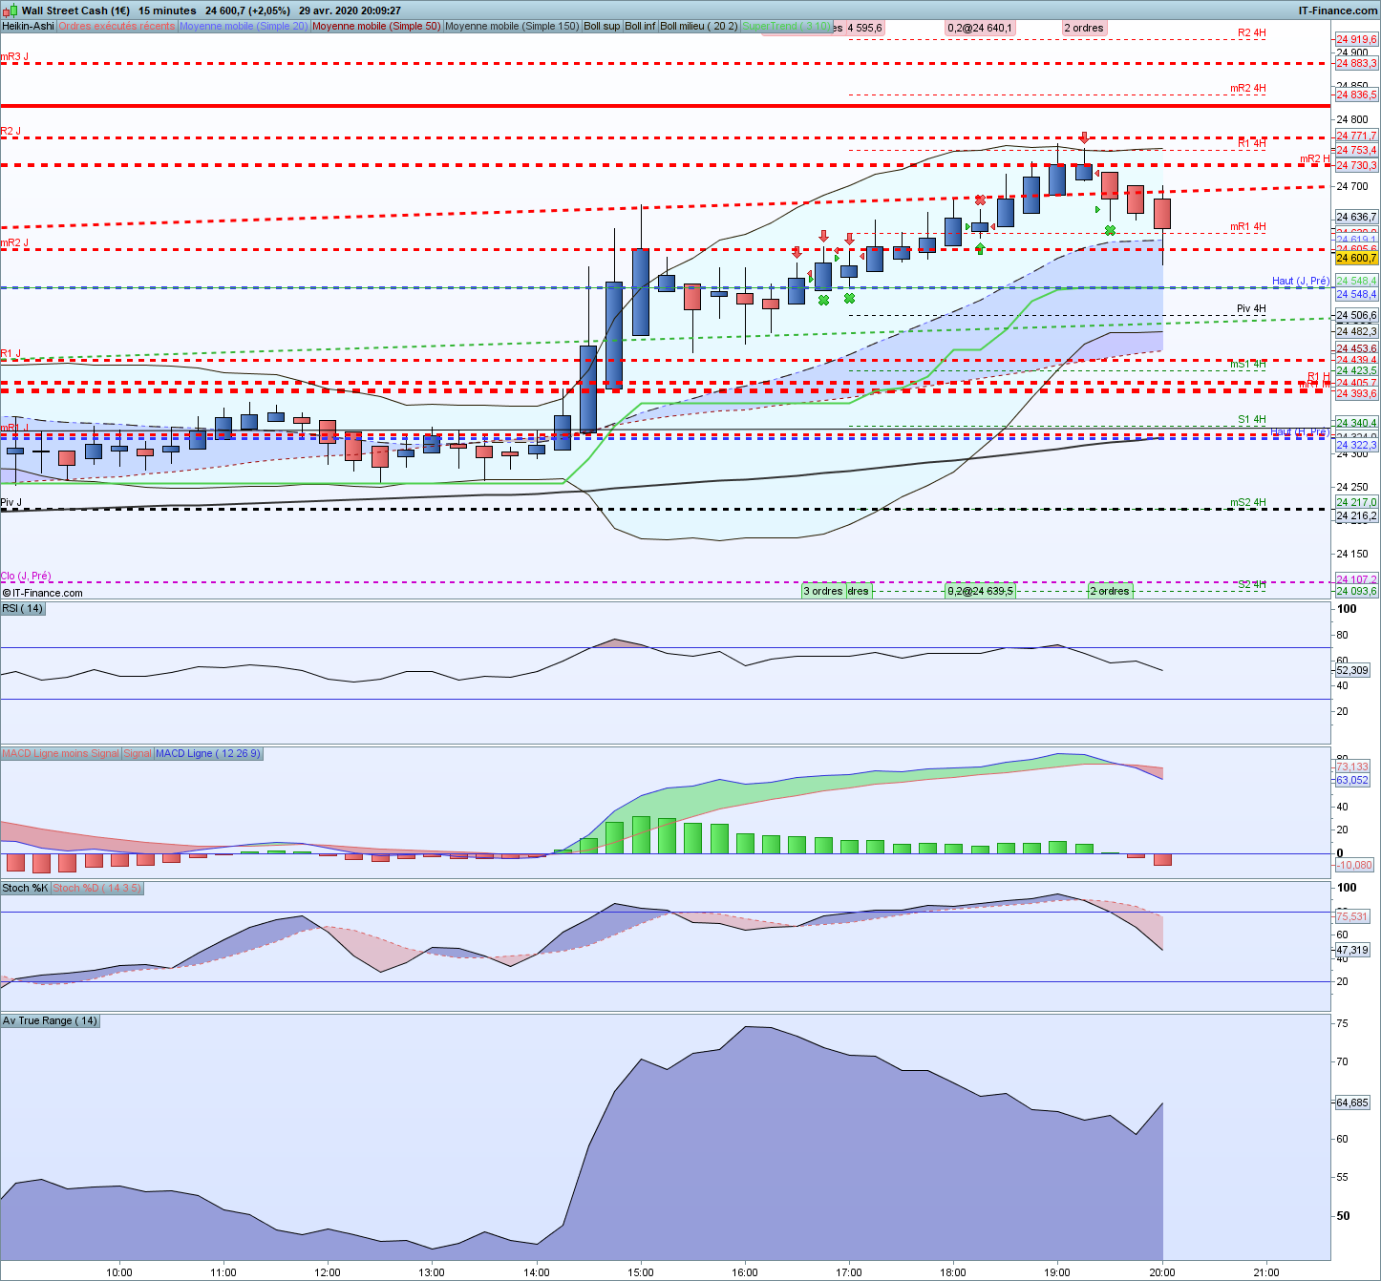Click the green 0,2@24 639,5 order tag

pyautogui.click(x=980, y=591)
